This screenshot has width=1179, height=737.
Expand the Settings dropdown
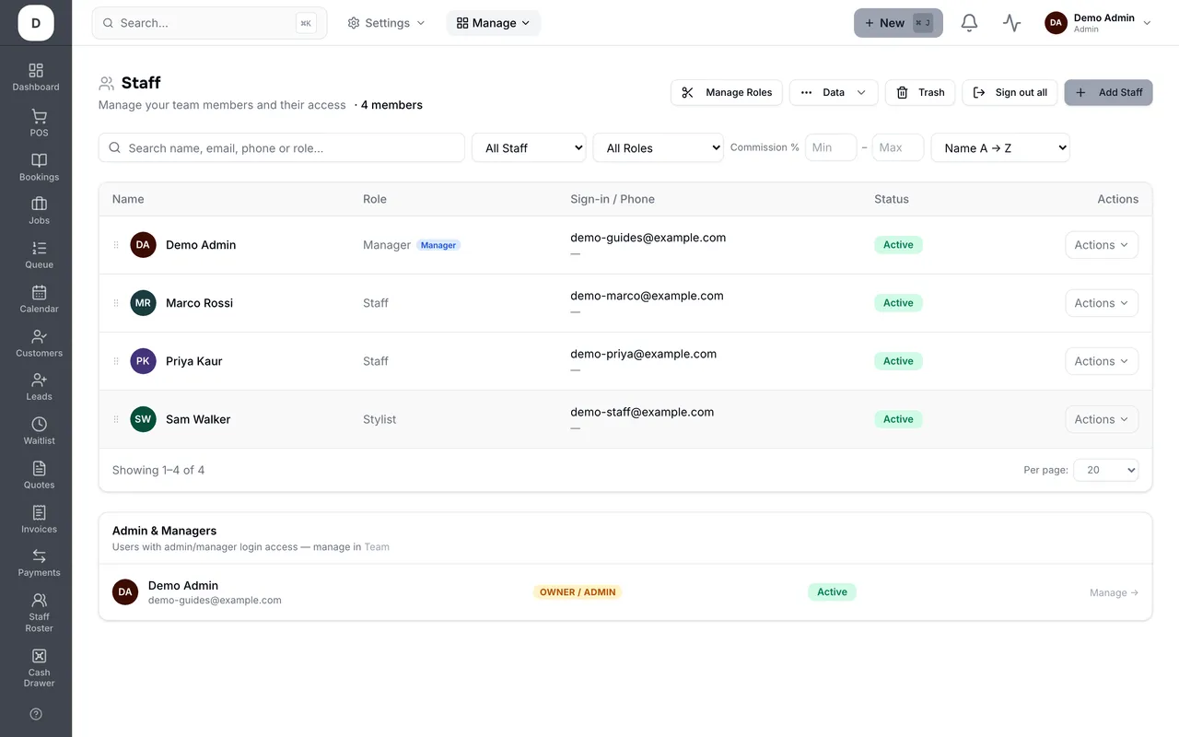point(386,23)
